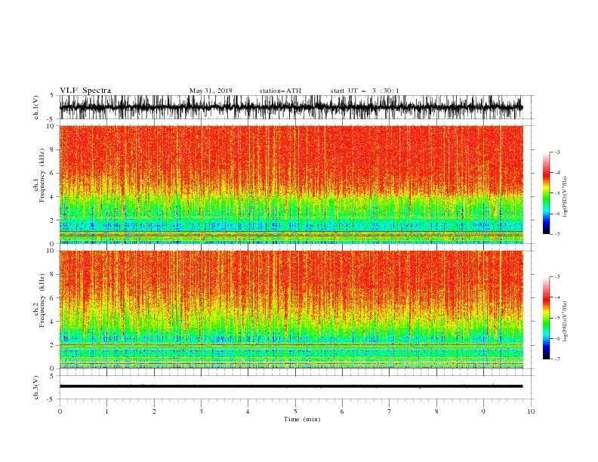Click the ch.1 voltage waveform trace
The width and height of the screenshot is (598, 462).
click(x=291, y=107)
